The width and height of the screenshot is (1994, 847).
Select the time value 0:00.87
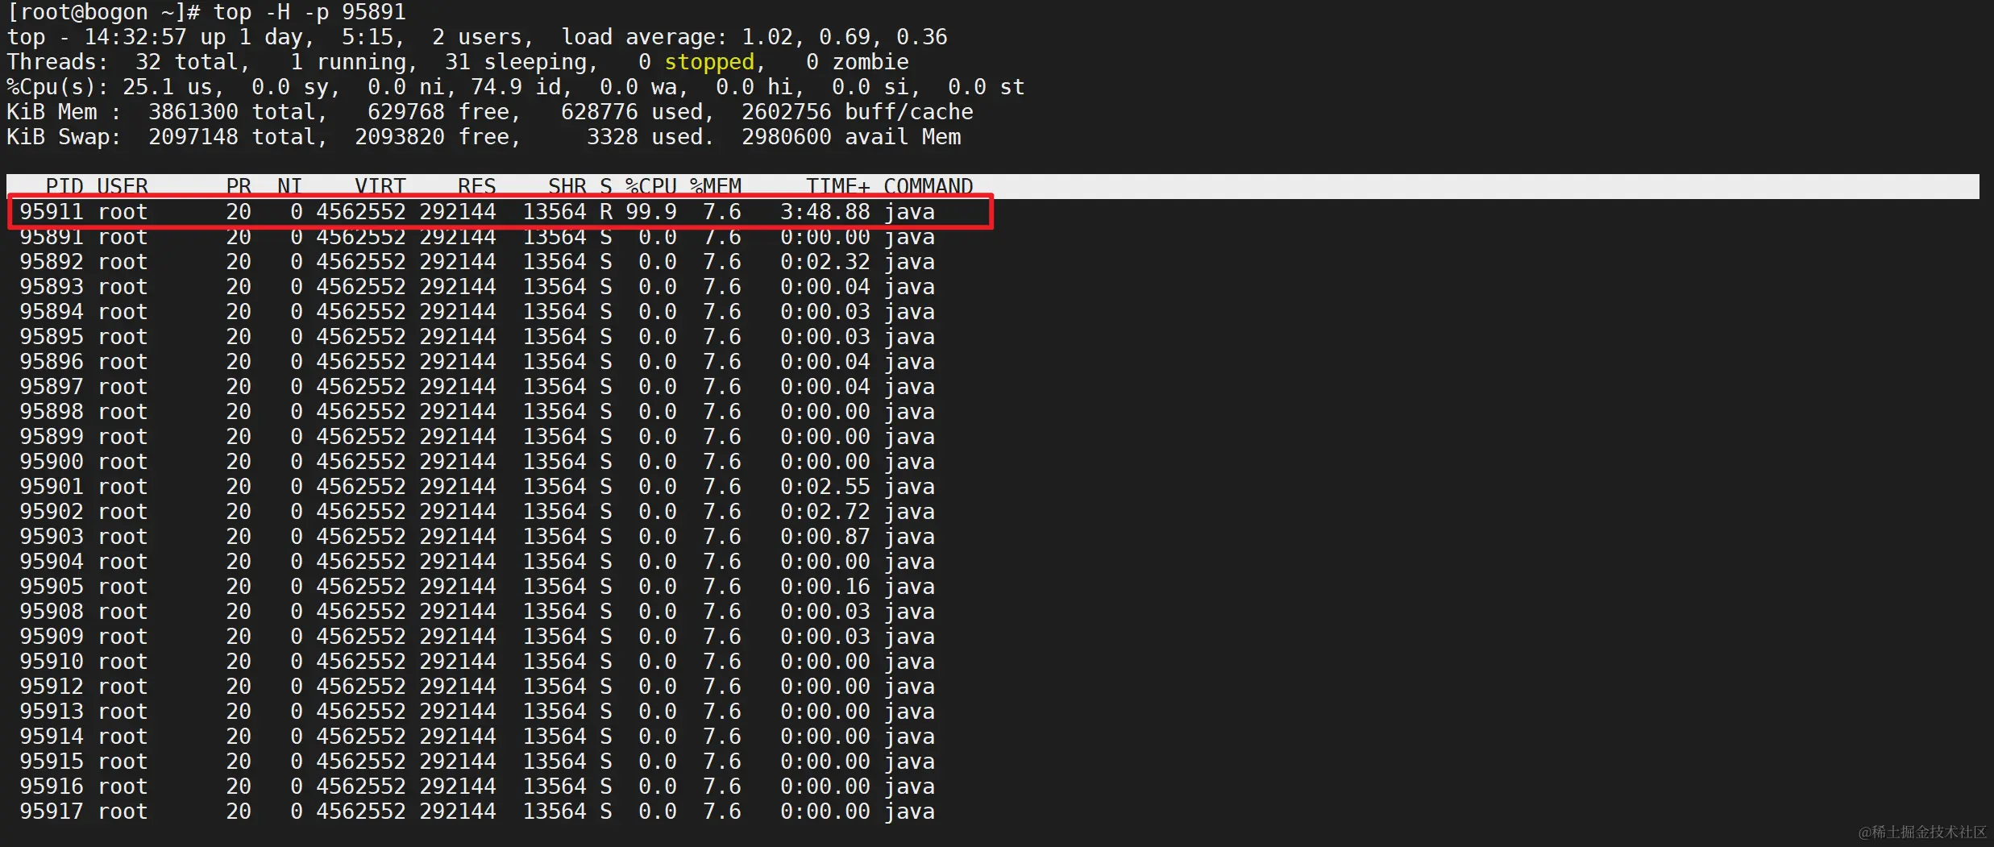coord(825,537)
